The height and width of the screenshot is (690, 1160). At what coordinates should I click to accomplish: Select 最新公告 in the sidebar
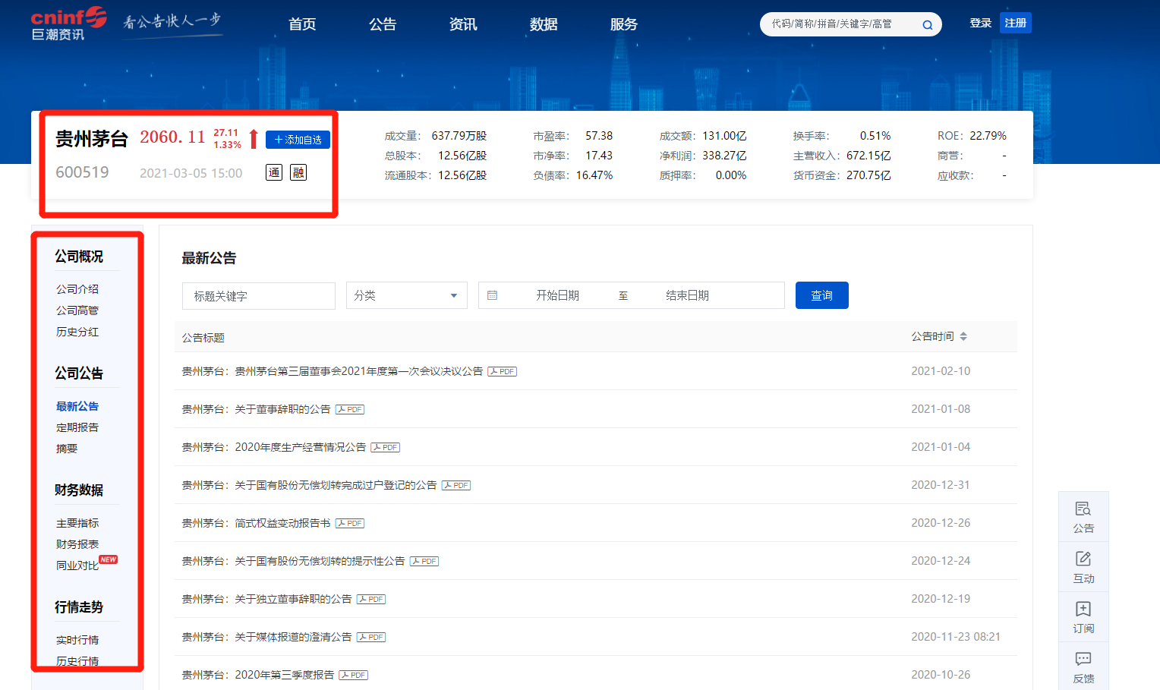click(x=77, y=406)
